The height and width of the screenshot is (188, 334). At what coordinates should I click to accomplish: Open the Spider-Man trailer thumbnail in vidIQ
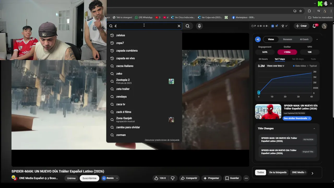268,111
